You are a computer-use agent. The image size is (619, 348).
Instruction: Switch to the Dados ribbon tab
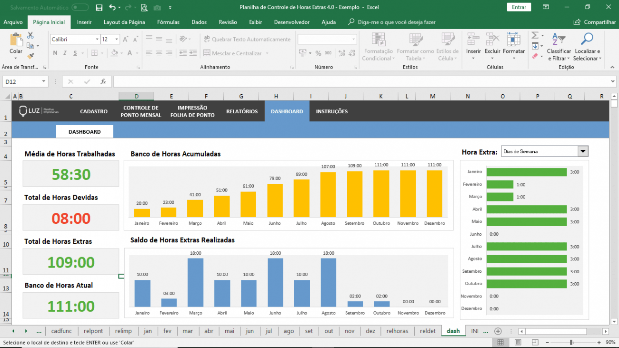(199, 22)
